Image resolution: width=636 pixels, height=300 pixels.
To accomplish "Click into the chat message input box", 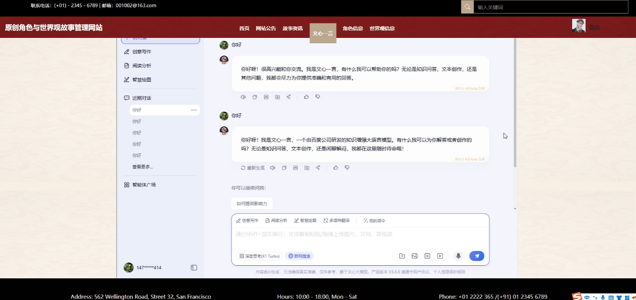I will 360,234.
